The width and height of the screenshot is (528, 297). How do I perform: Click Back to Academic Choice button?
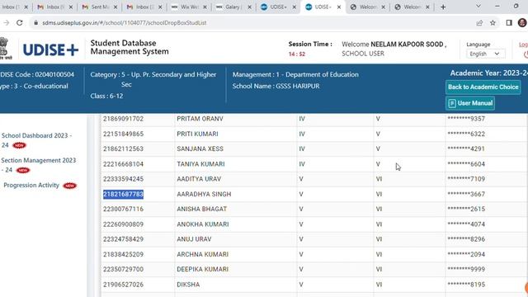(483, 87)
